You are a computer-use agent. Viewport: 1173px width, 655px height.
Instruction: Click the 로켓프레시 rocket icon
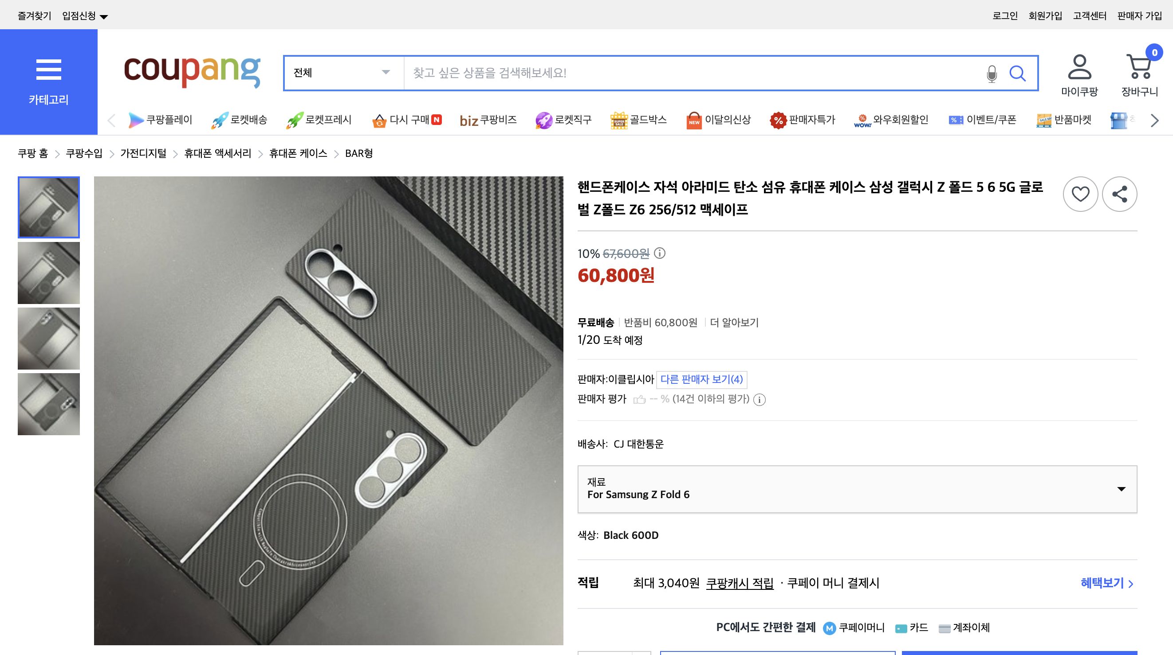click(x=296, y=119)
